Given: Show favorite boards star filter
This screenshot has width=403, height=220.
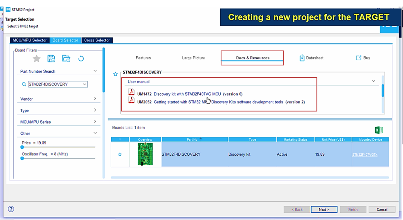Looking at the screenshot, I should pos(37,59).
